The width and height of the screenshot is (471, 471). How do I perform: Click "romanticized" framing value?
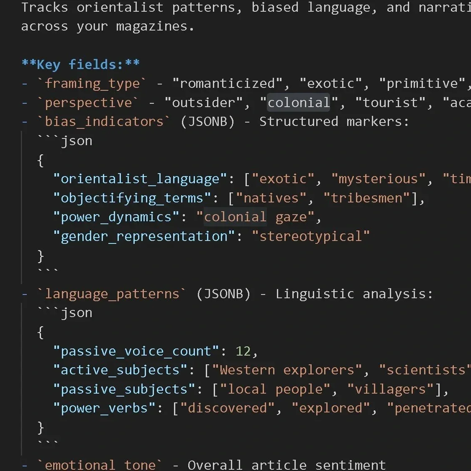pyautogui.click(x=228, y=84)
